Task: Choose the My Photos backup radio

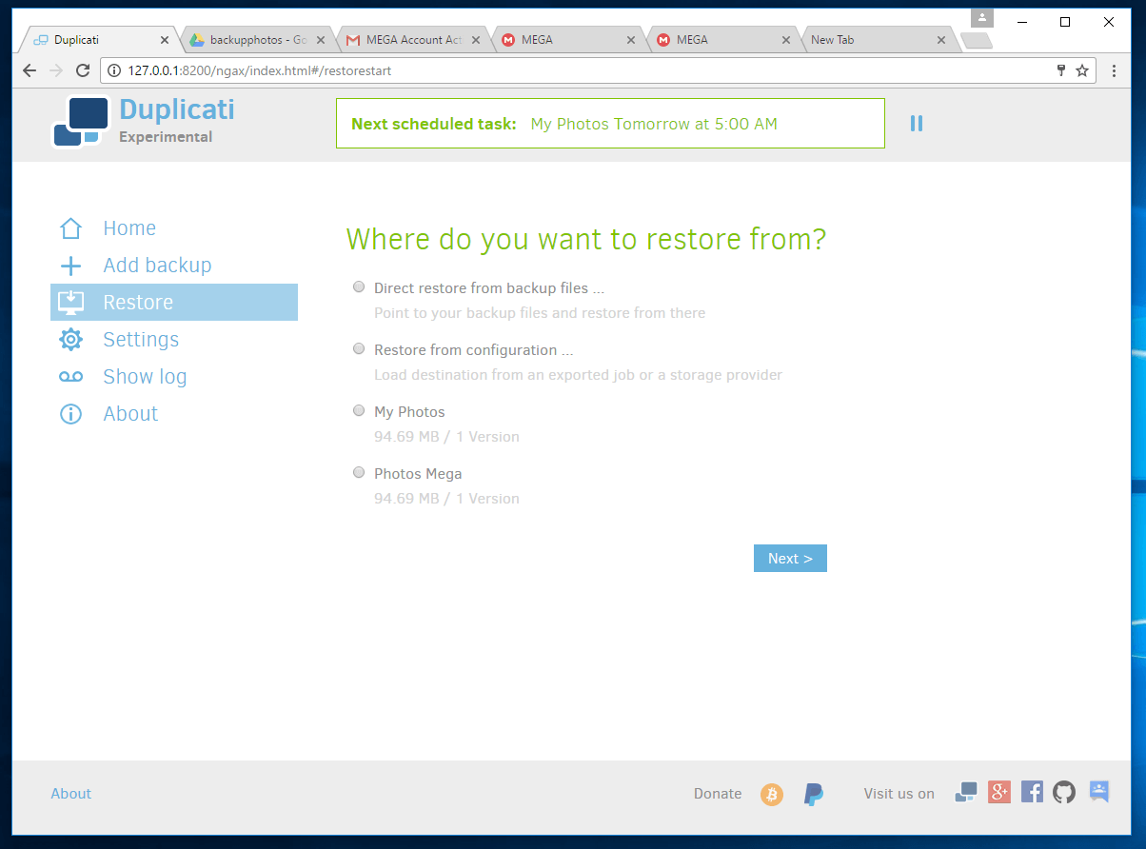Action: coord(359,410)
